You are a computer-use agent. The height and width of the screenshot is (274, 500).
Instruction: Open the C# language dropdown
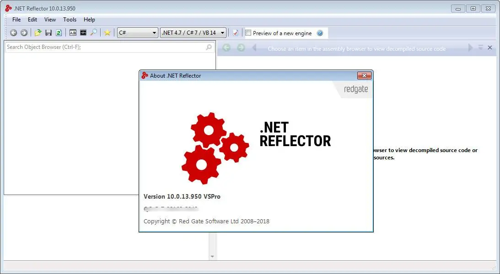[x=137, y=33]
